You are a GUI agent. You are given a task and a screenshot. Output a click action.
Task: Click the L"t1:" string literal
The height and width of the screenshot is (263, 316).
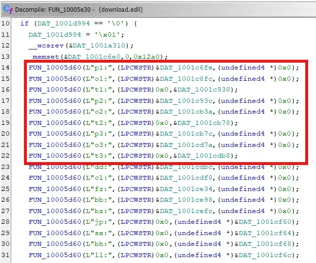(x=99, y=90)
